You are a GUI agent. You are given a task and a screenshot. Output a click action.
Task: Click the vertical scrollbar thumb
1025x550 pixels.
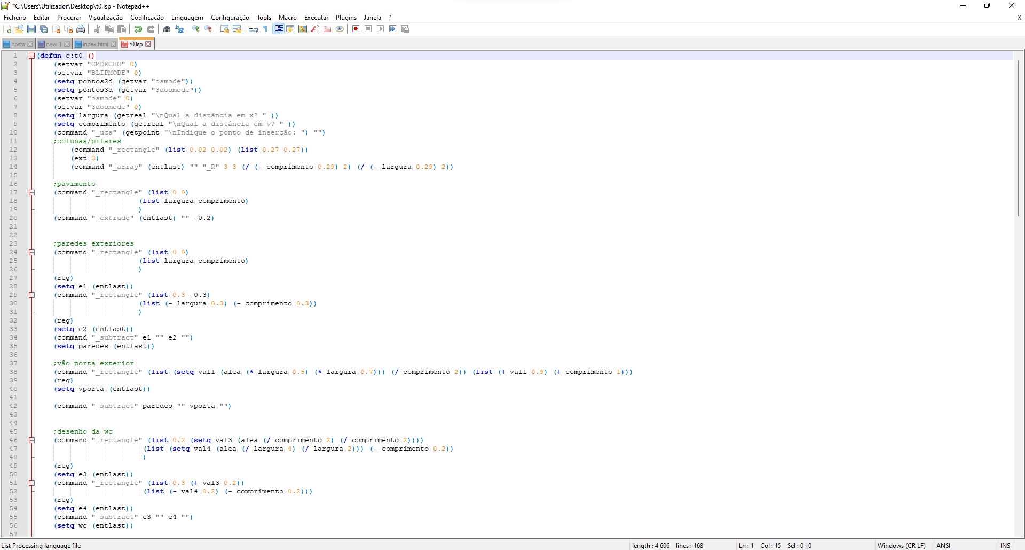pyautogui.click(x=1019, y=138)
